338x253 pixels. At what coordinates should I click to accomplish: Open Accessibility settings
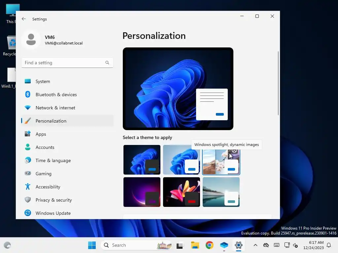coord(67,186)
